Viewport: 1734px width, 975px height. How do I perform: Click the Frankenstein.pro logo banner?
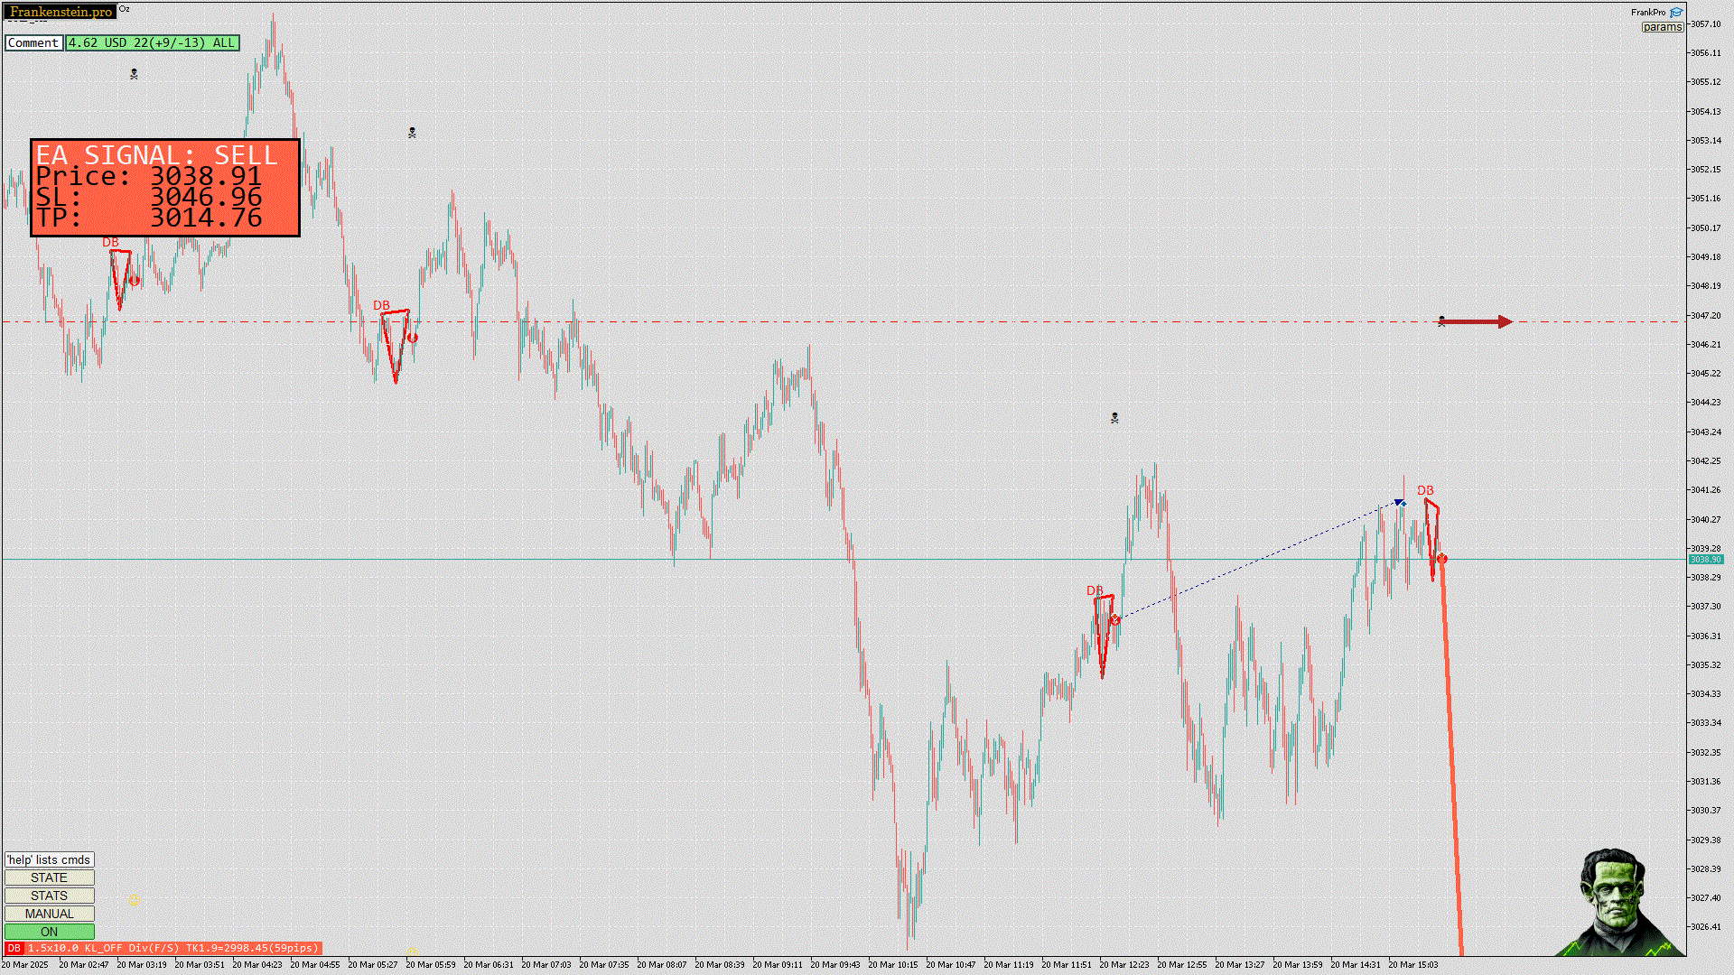(60, 12)
